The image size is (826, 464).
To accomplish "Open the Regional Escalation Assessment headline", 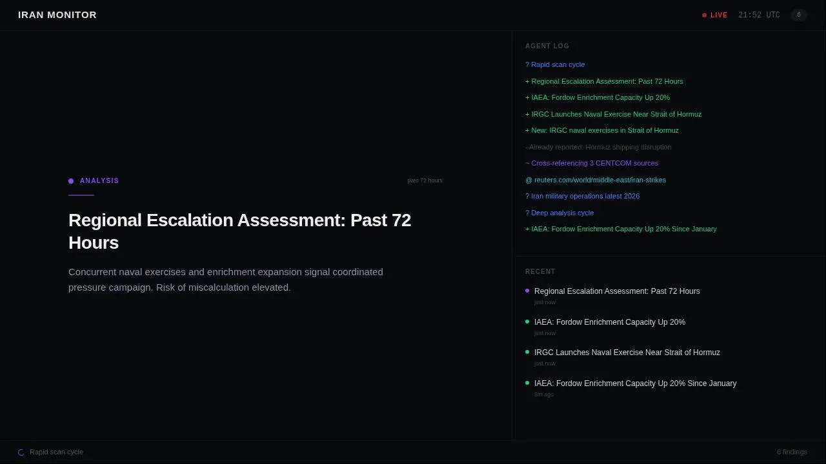I will tap(239, 231).
